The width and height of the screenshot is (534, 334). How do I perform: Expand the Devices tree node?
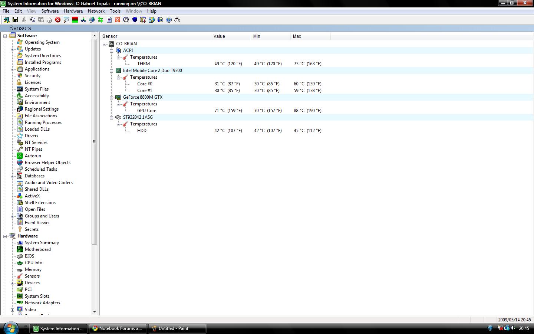[12, 283]
